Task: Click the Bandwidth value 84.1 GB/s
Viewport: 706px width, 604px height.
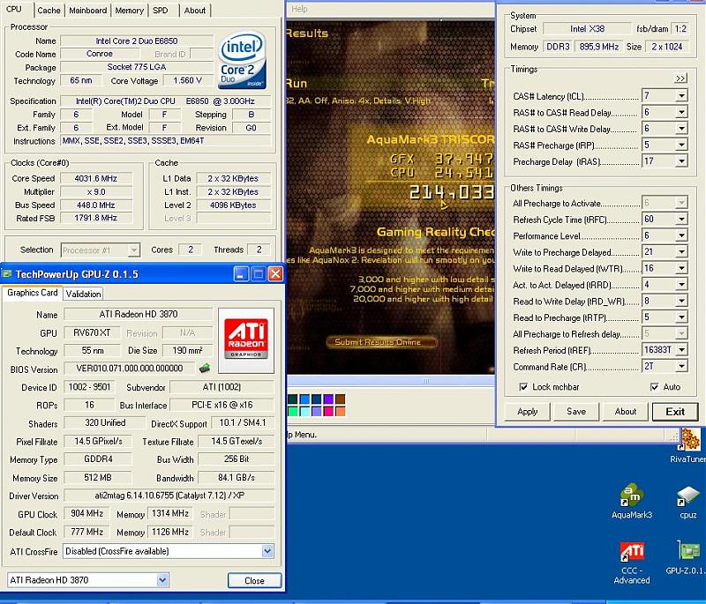Action: click(x=236, y=478)
